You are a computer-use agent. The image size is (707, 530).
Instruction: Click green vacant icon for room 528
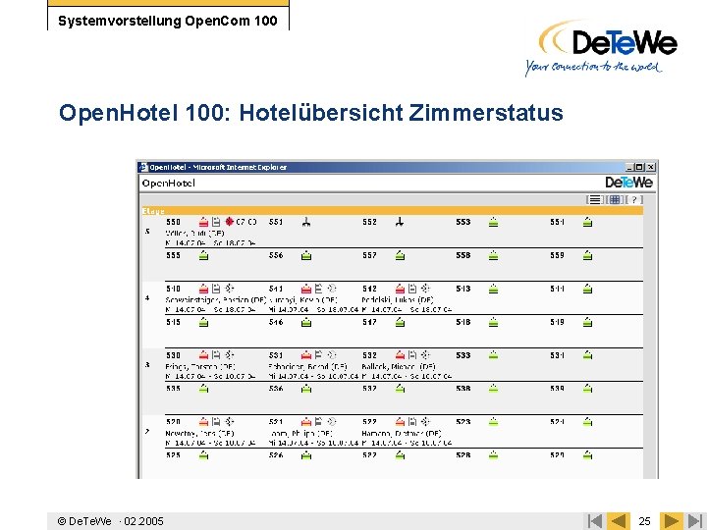click(x=493, y=455)
